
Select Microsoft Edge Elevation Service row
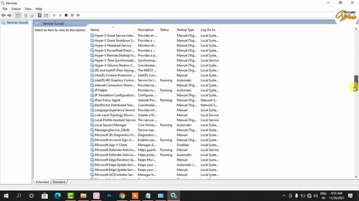[154, 160]
